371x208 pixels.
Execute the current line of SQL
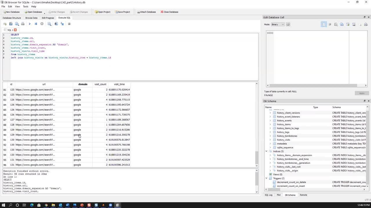pyautogui.click(x=36, y=24)
